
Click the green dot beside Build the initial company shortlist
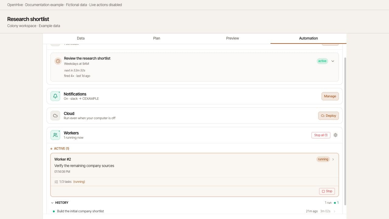54,211
